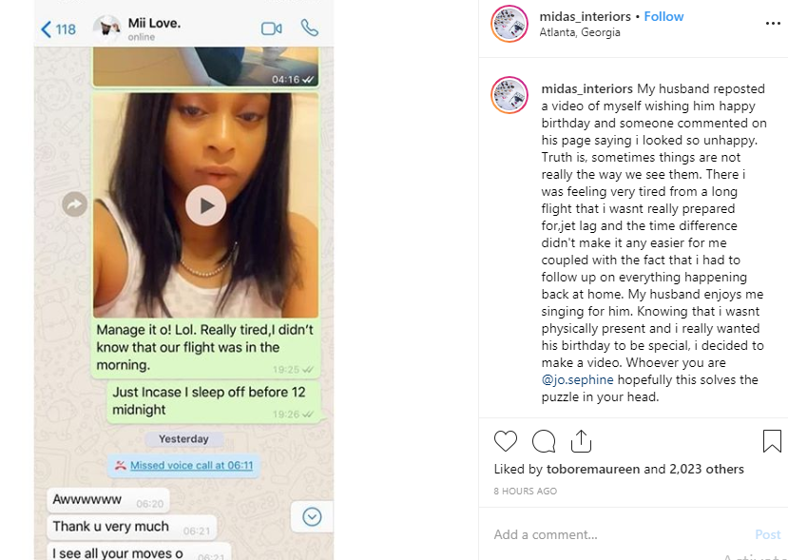Open the Mii Love contact avatar

107,29
